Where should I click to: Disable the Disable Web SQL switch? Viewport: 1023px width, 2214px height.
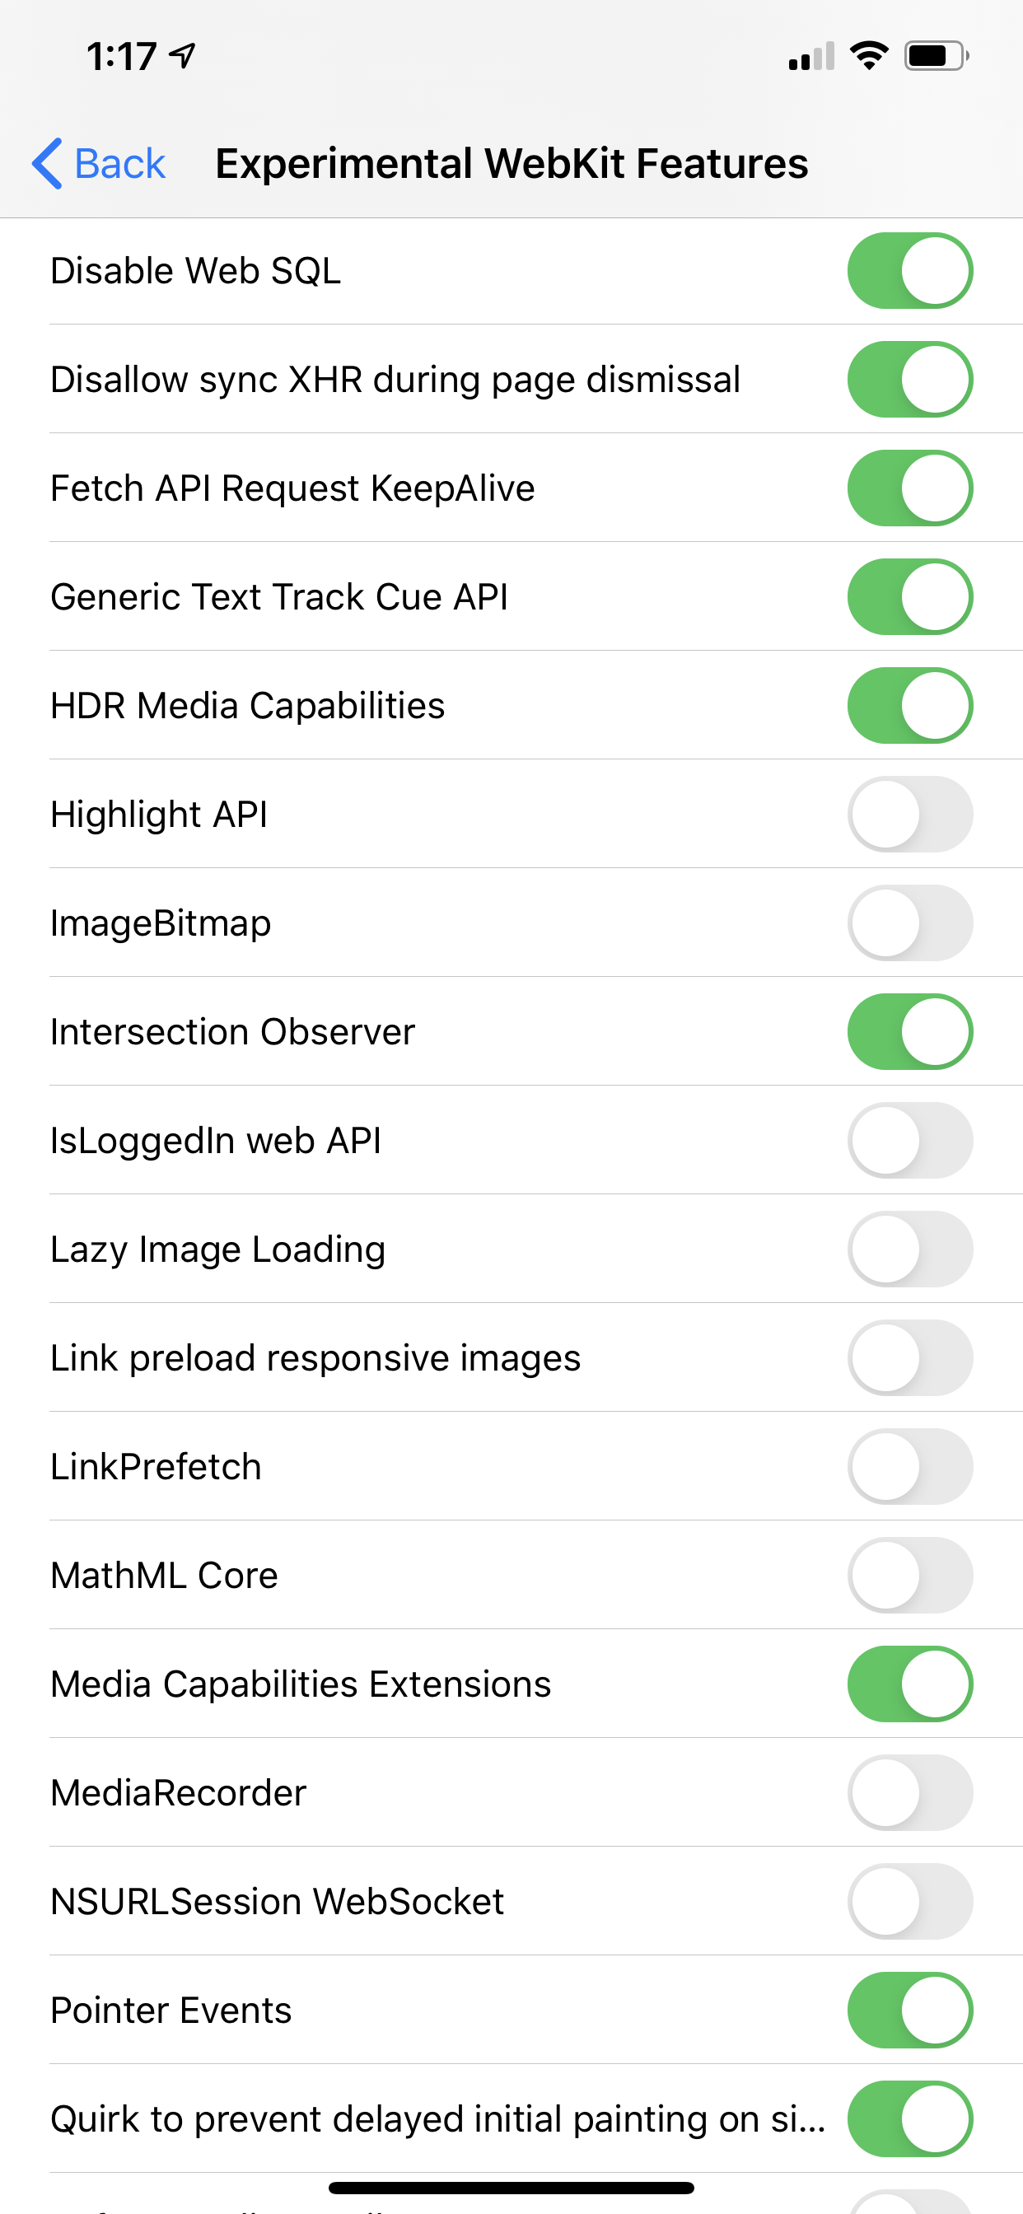point(909,271)
